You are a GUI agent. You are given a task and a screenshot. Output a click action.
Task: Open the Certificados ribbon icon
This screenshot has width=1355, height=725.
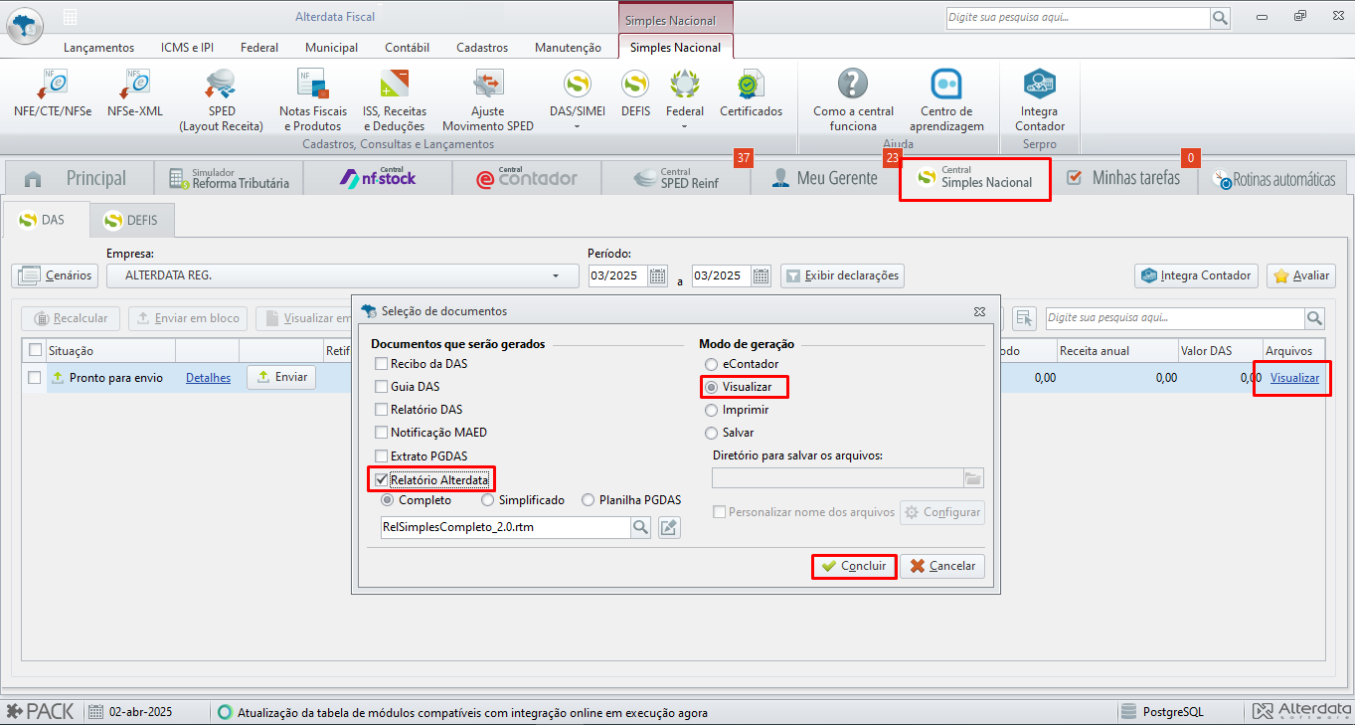752,95
